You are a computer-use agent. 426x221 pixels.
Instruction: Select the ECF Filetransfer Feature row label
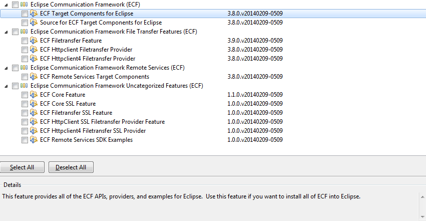click(71, 41)
